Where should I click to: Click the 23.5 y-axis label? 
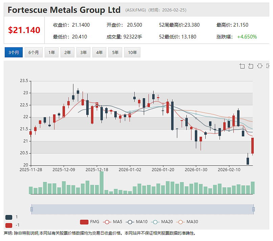click(24, 81)
